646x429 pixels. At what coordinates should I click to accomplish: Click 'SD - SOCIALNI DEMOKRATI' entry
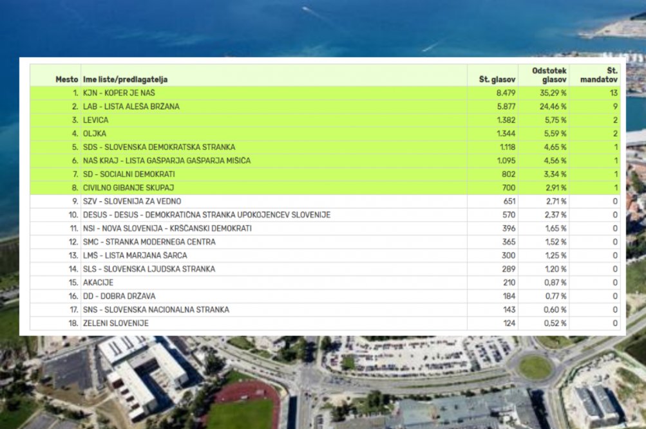point(129,174)
